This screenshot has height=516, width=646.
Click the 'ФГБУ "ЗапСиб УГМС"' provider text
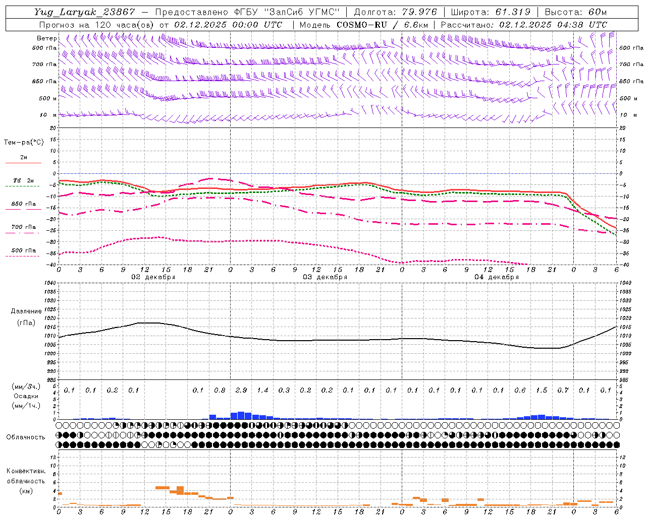click(287, 12)
